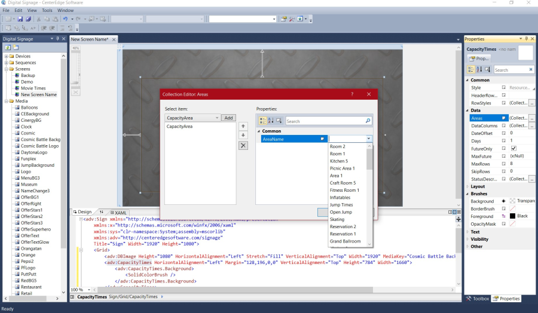Click the dialog properties Search field
Viewport: 538px width, 313px height.
(324, 121)
